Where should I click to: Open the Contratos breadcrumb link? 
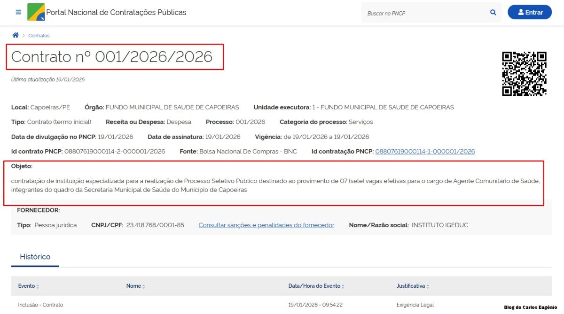coord(39,36)
